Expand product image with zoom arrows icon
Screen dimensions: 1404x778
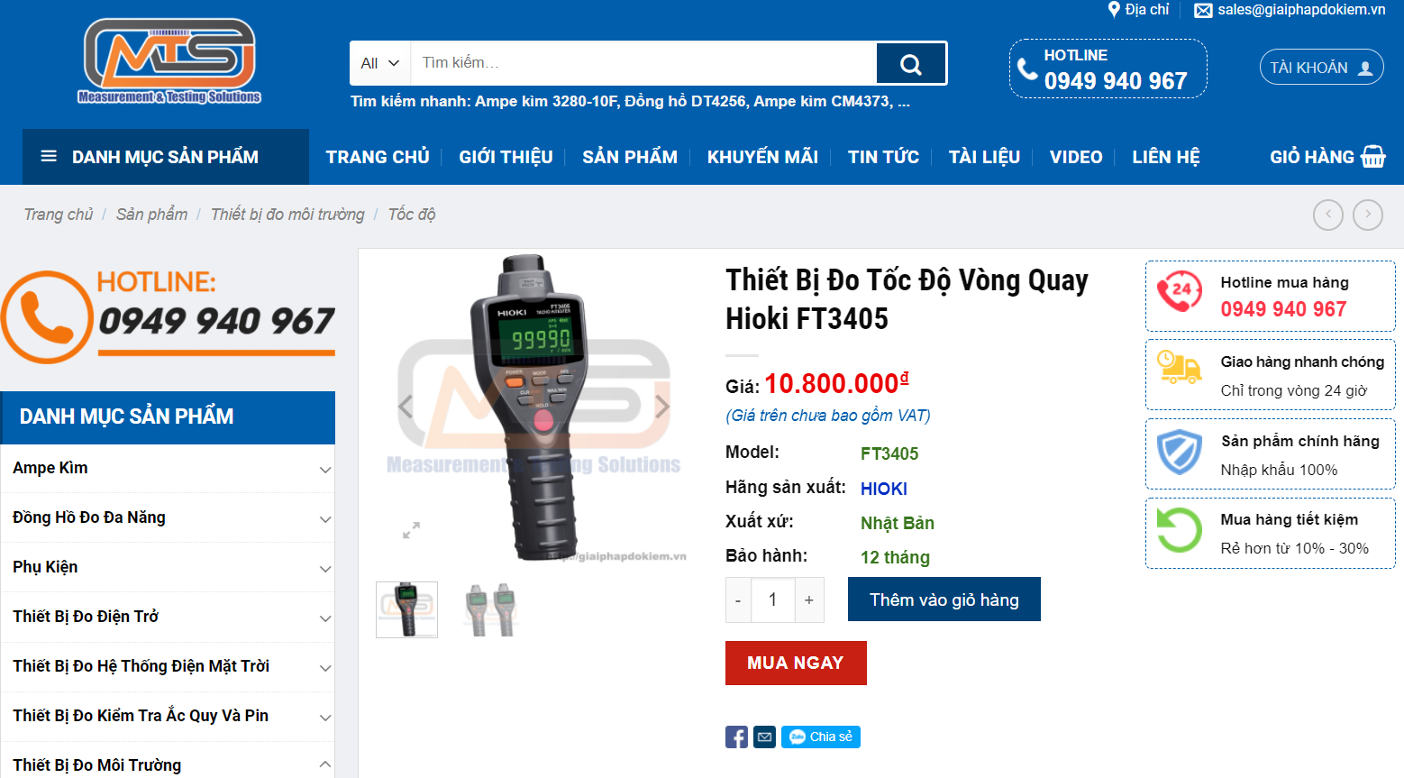coord(411,530)
